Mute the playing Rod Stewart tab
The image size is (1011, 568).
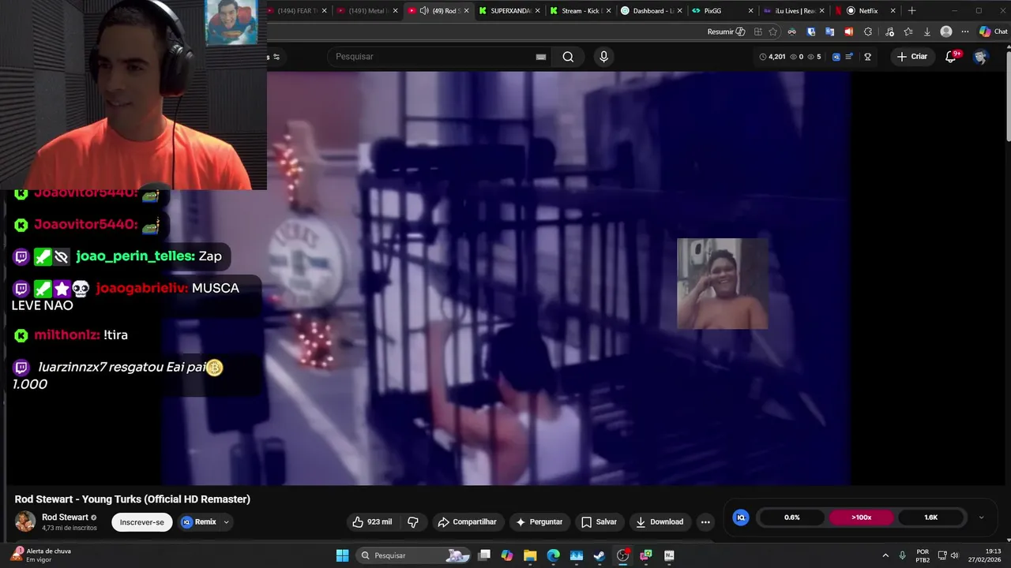[x=424, y=10]
